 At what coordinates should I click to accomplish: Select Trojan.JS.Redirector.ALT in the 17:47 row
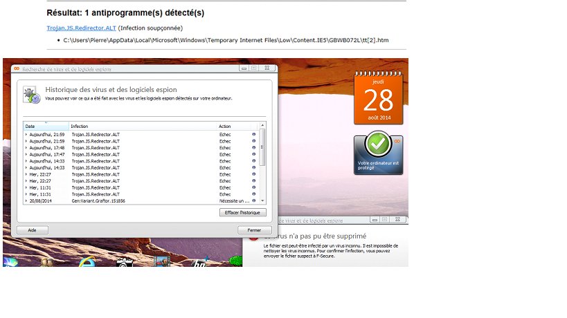point(96,154)
